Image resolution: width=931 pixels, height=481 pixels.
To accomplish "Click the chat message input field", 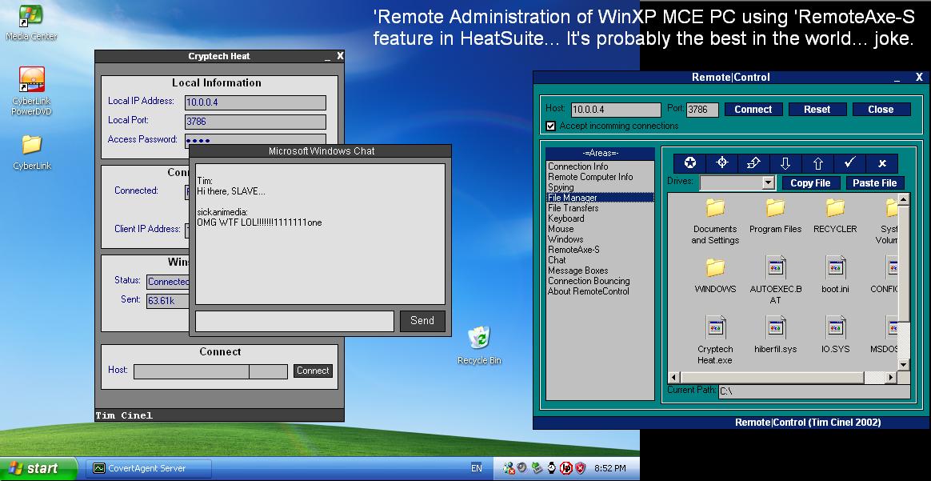I will pyautogui.click(x=294, y=321).
